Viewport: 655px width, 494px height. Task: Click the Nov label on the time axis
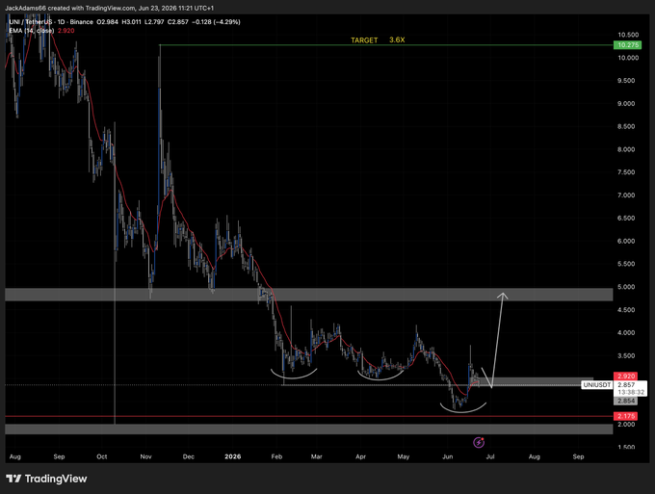[x=145, y=456]
